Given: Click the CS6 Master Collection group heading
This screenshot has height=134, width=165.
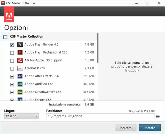Looking at the screenshot, I should 27,37.
